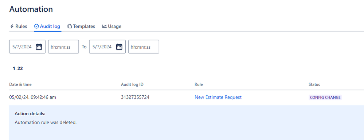Click the checkmark icon on Audit log tab

click(x=36, y=26)
